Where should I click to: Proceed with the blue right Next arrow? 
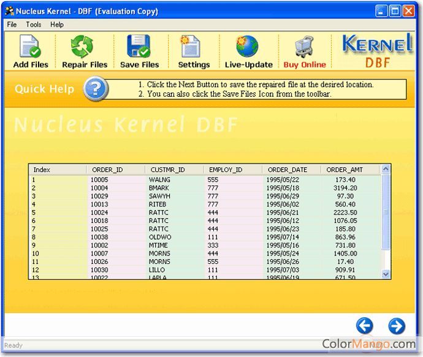click(397, 326)
